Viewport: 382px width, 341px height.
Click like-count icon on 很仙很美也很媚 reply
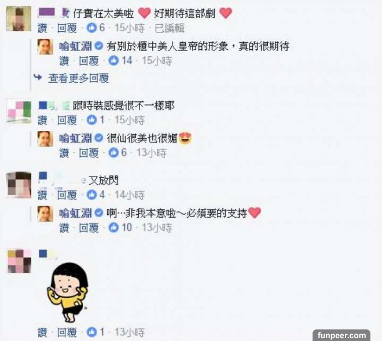[113, 153]
